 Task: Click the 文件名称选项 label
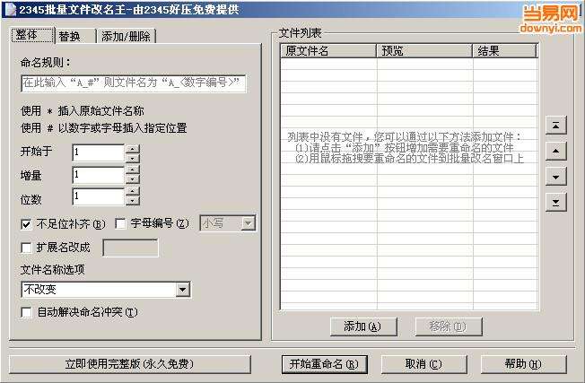[x=53, y=269]
